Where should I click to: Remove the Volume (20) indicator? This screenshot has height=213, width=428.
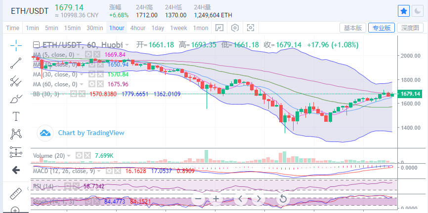pyautogui.click(x=87, y=156)
